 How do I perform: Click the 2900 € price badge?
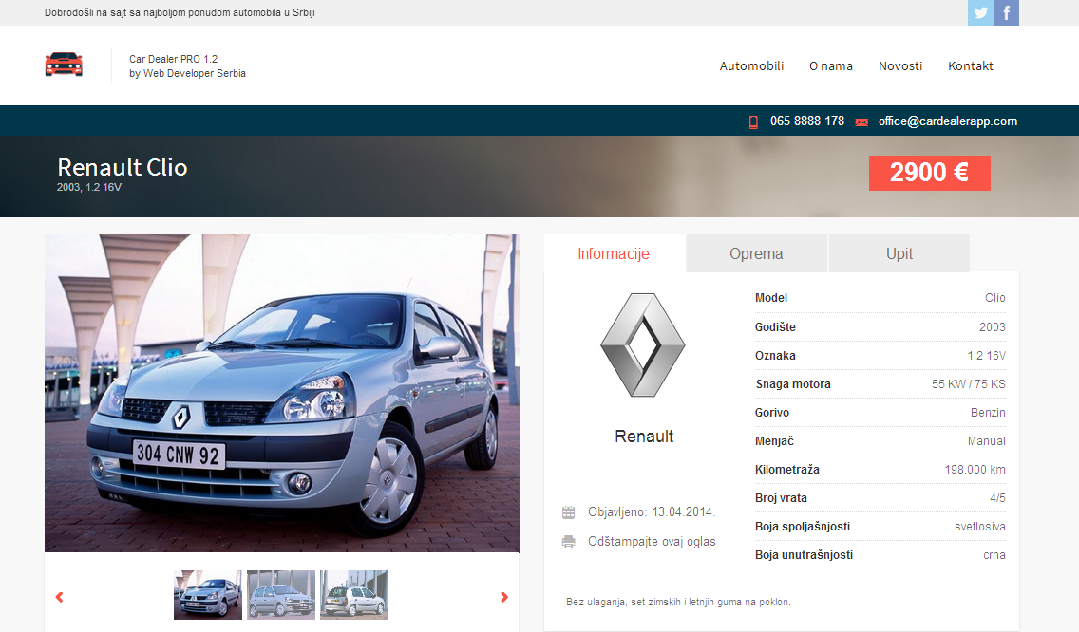click(x=930, y=173)
